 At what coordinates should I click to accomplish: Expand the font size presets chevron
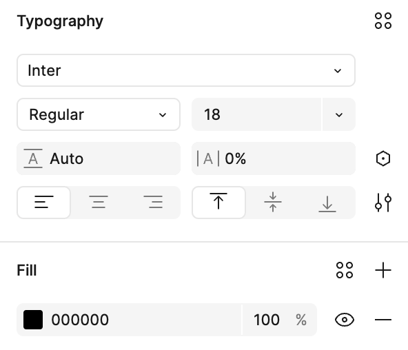coord(339,114)
